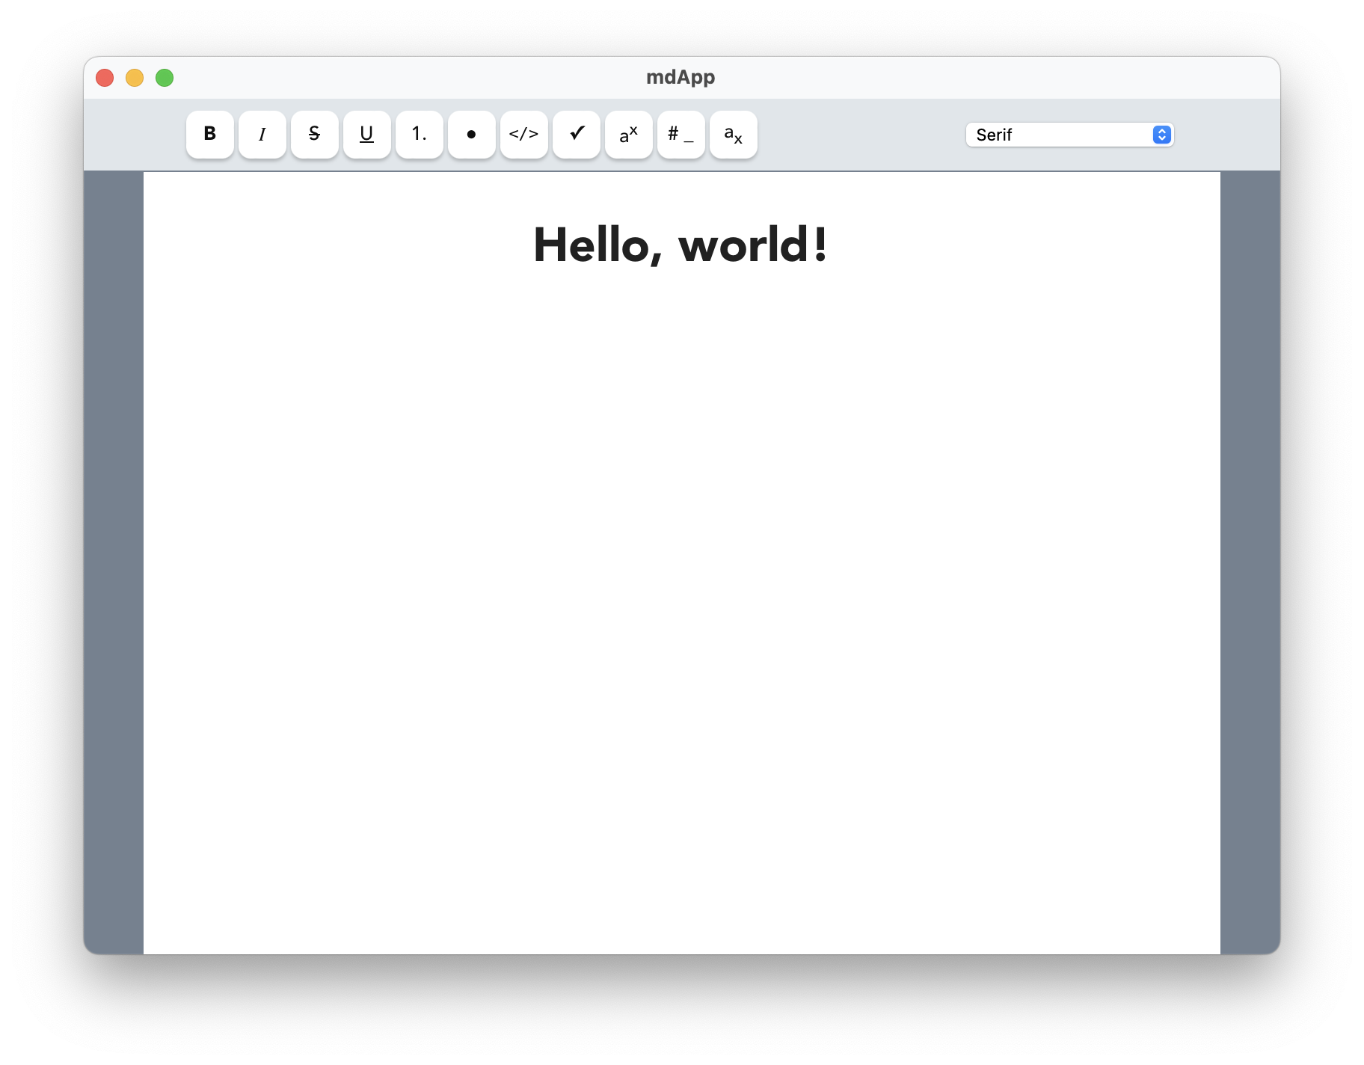The width and height of the screenshot is (1364, 1065).
Task: Apply subscript formatting
Action: [733, 135]
